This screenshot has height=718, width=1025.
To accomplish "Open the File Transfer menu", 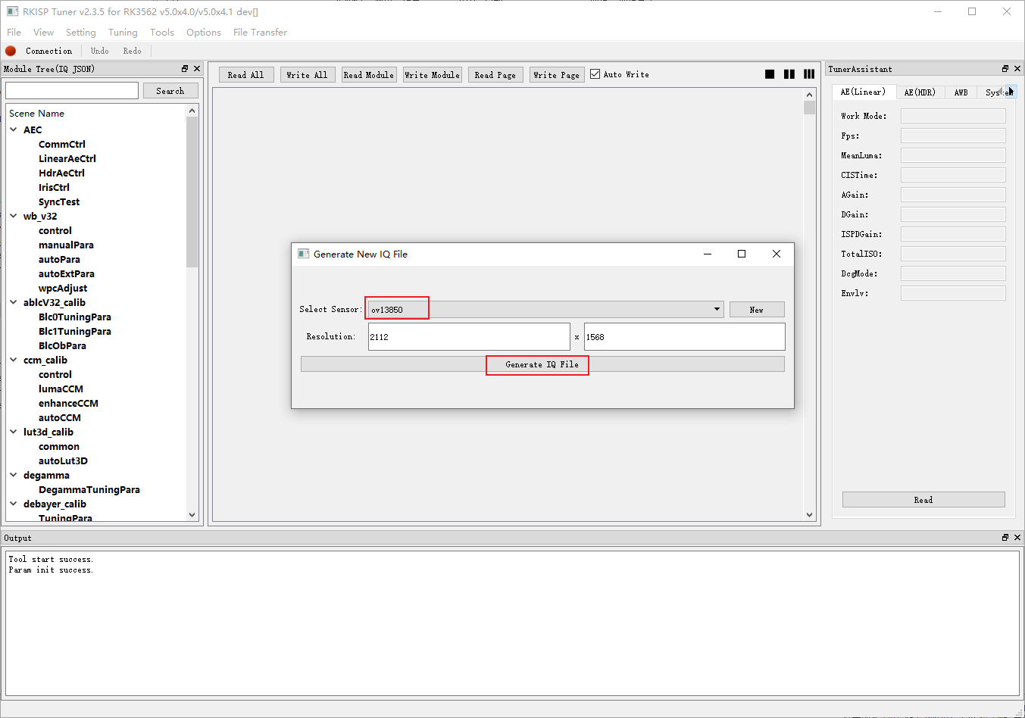I will click(260, 33).
